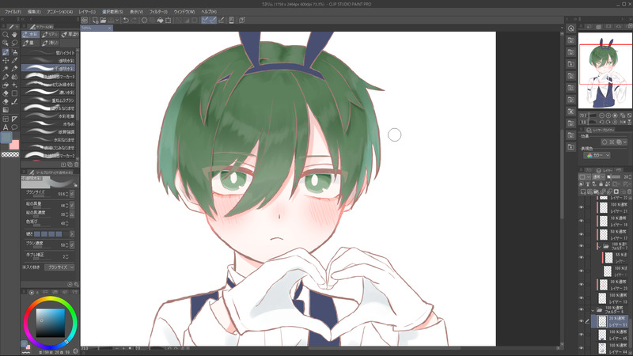The image size is (633, 356).
Task: Click the Fill bucket command bar icon
Action: pyautogui.click(x=161, y=20)
